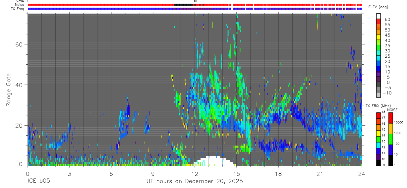Click the red Noise indicator strip above plot
407x188 pixels.
(x=195, y=5)
